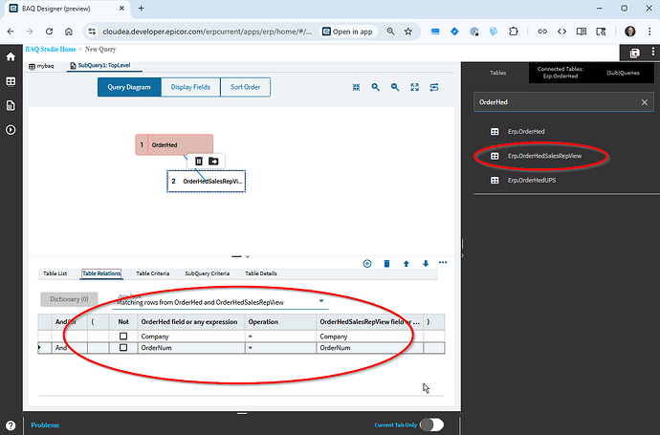Switch to Tables panel tab
Image resolution: width=660 pixels, height=435 pixels.
497,73
